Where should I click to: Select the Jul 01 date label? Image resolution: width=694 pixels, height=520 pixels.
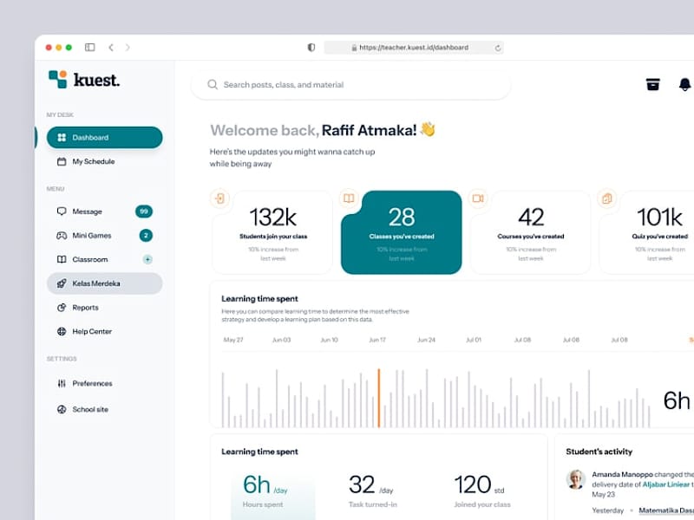tap(474, 340)
